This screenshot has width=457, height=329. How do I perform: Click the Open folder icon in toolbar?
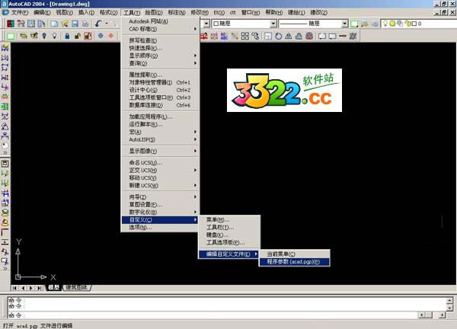click(x=65, y=24)
